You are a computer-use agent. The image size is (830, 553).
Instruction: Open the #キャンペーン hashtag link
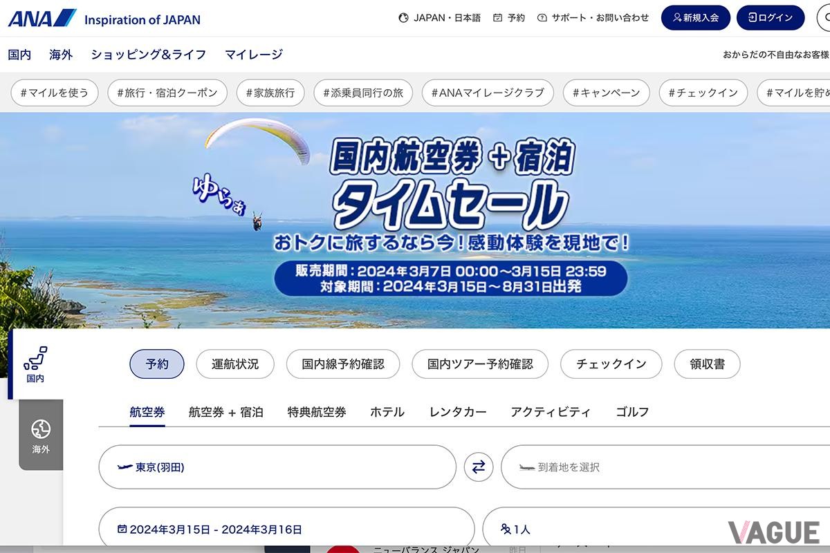click(x=606, y=92)
